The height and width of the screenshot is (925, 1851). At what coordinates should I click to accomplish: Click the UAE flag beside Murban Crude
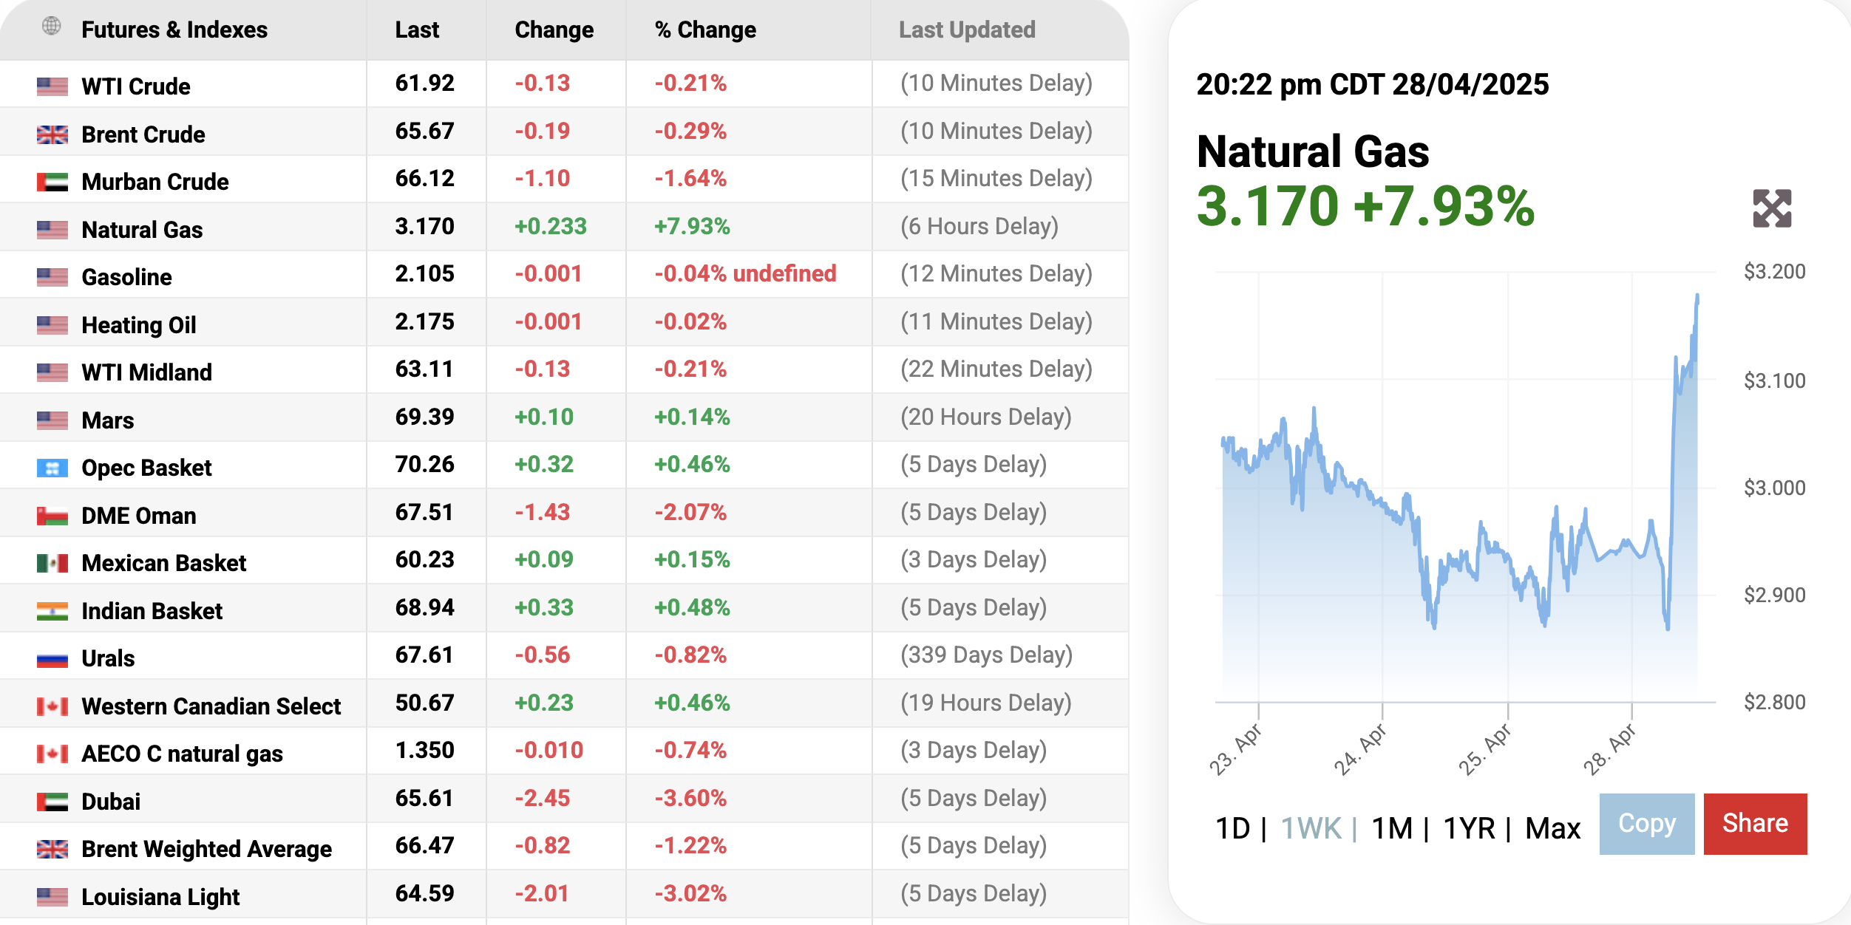52,182
